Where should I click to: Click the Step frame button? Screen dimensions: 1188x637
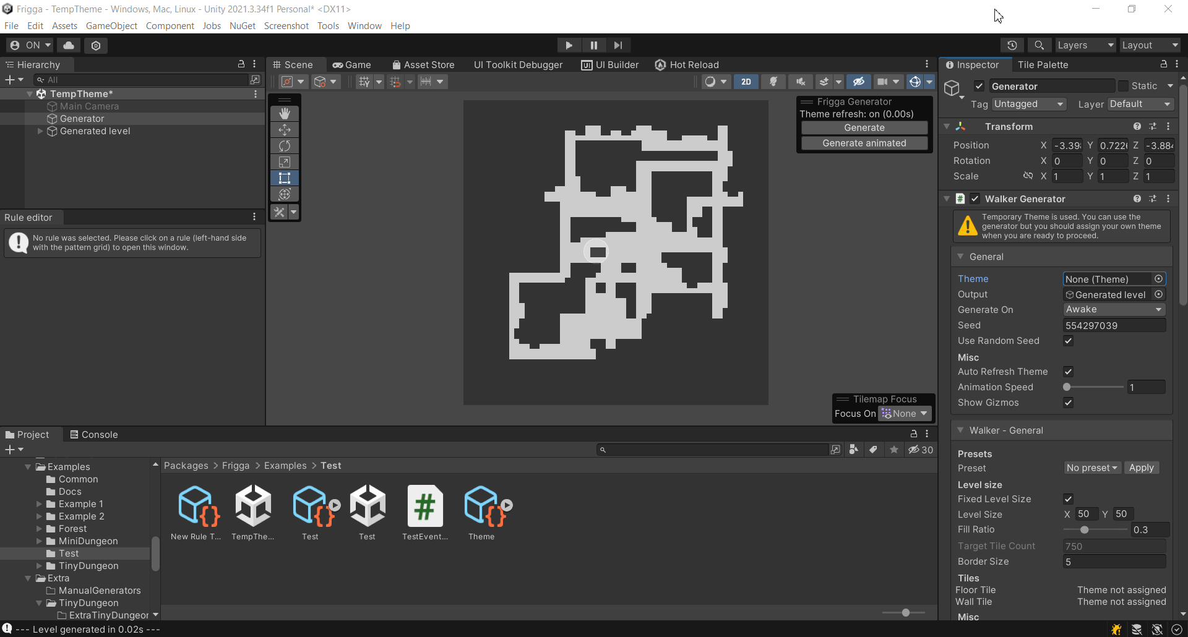(x=618, y=45)
